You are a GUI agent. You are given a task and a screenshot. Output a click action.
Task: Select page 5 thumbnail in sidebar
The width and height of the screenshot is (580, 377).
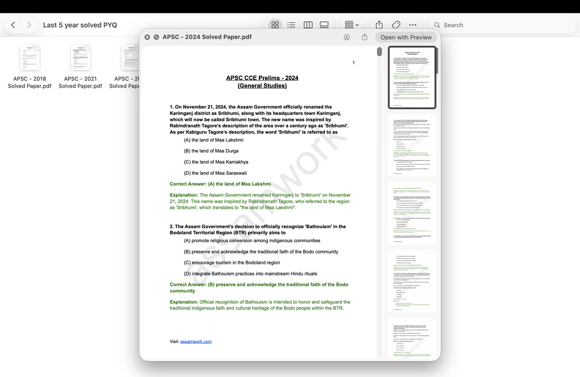point(412,338)
